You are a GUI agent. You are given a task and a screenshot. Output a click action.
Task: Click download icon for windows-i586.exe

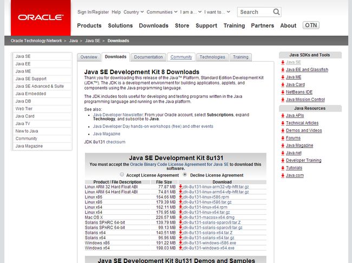(x=180, y=243)
